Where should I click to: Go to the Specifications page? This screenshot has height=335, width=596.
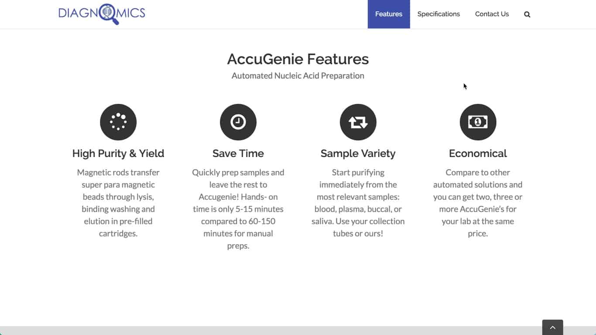coord(438,14)
